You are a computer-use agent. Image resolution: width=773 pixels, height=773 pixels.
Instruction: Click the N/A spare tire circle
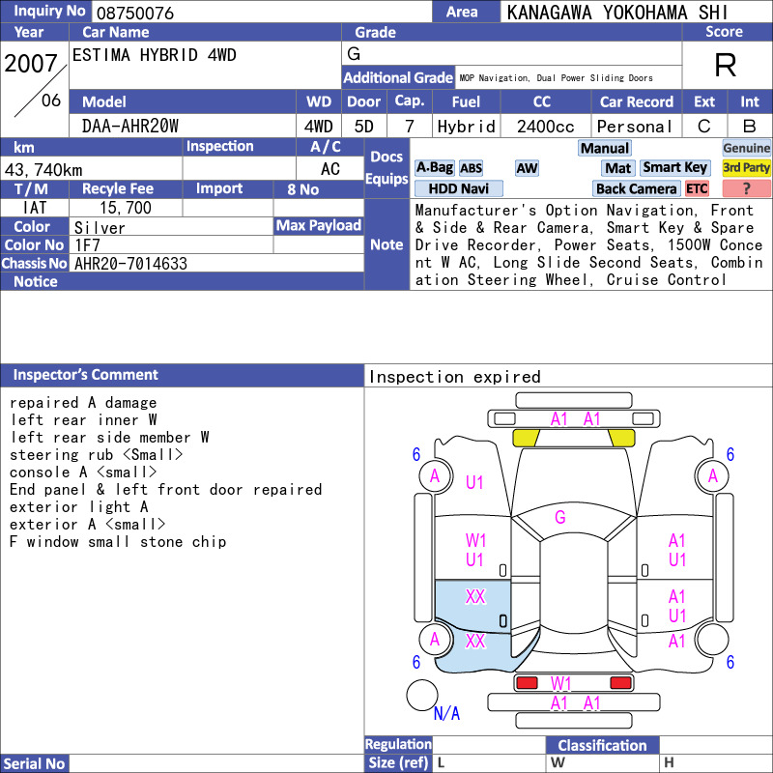pyautogui.click(x=422, y=695)
